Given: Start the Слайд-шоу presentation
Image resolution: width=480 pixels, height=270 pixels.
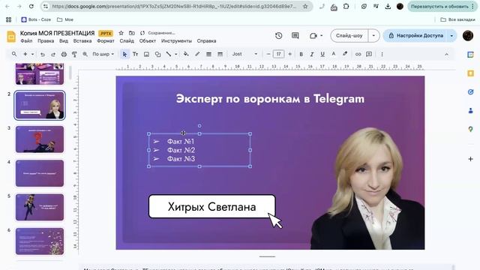Looking at the screenshot, I should click(x=349, y=35).
